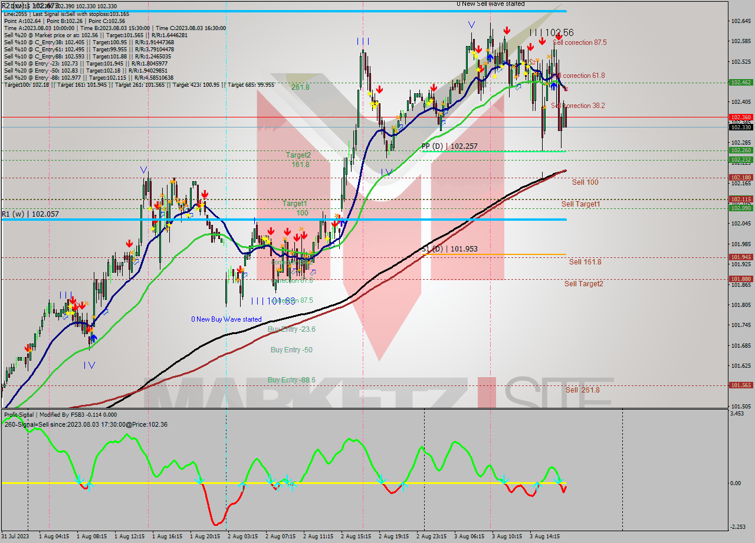Click the -2.253 indicator scale value
755x543 pixels.
pyautogui.click(x=738, y=527)
